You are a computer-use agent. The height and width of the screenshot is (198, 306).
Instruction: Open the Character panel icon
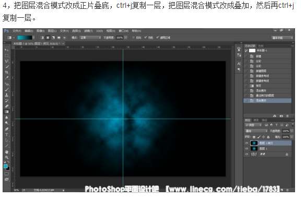[239, 64]
